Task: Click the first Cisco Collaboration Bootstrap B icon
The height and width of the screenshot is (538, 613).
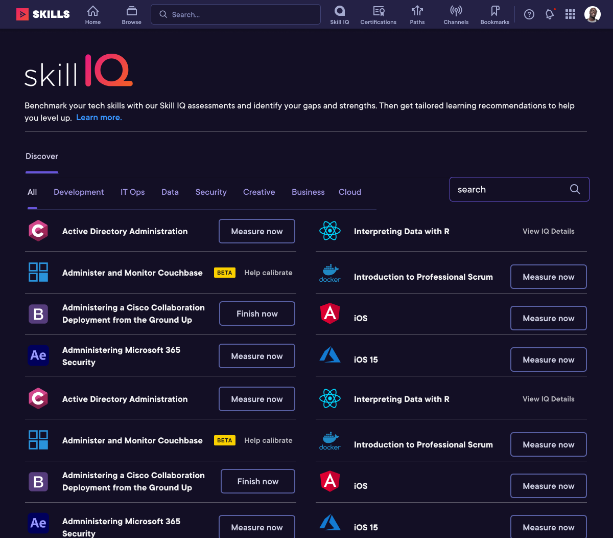Action: pos(38,313)
